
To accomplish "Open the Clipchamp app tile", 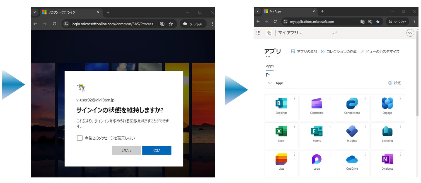I will [x=317, y=108].
